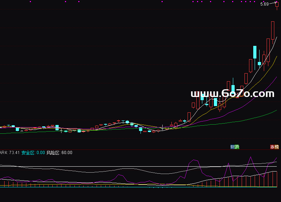Click the red divider above the indicator panel

140,149
